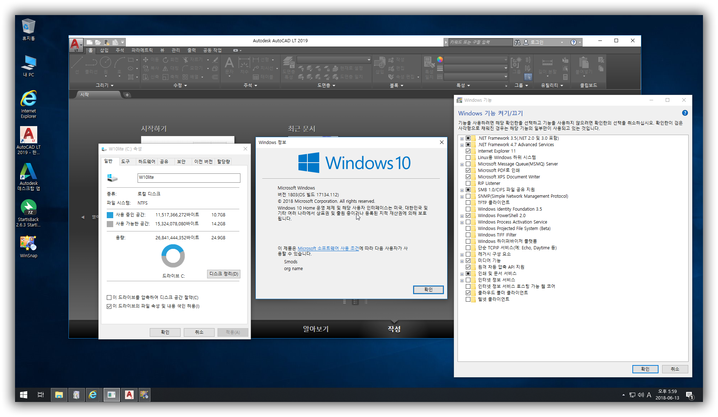
Task: Switch to the 삽입 ribbon tab
Action: tap(104, 50)
